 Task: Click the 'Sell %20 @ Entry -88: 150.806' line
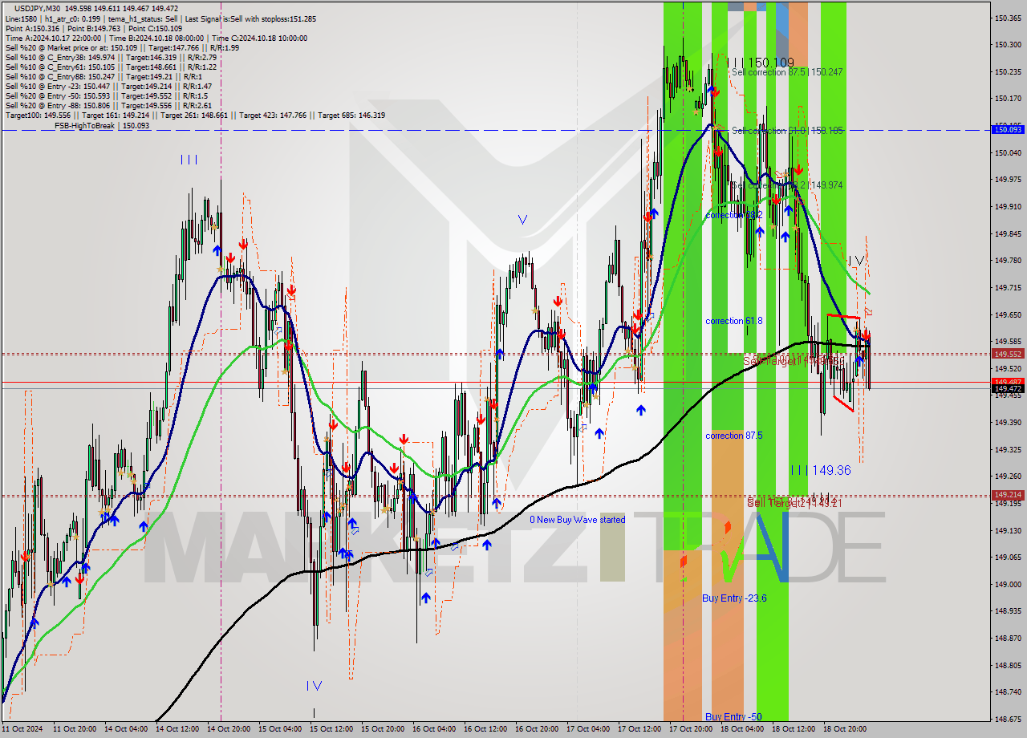tap(108, 105)
